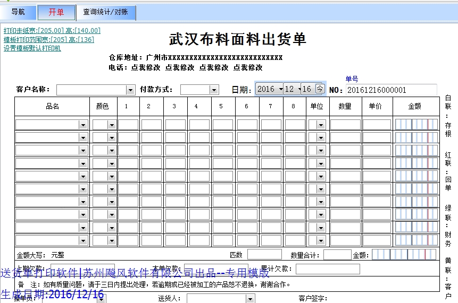This screenshot has height=303, width=458.
Task: Click the NO 单号 number field
Action: pyautogui.click(x=391, y=90)
